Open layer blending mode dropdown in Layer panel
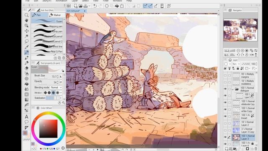The width and height of the screenshot is (268, 151). tap(236, 64)
